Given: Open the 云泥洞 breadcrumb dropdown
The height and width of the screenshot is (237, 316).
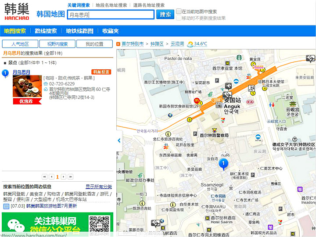Looking at the screenshot, I should tap(177, 44).
